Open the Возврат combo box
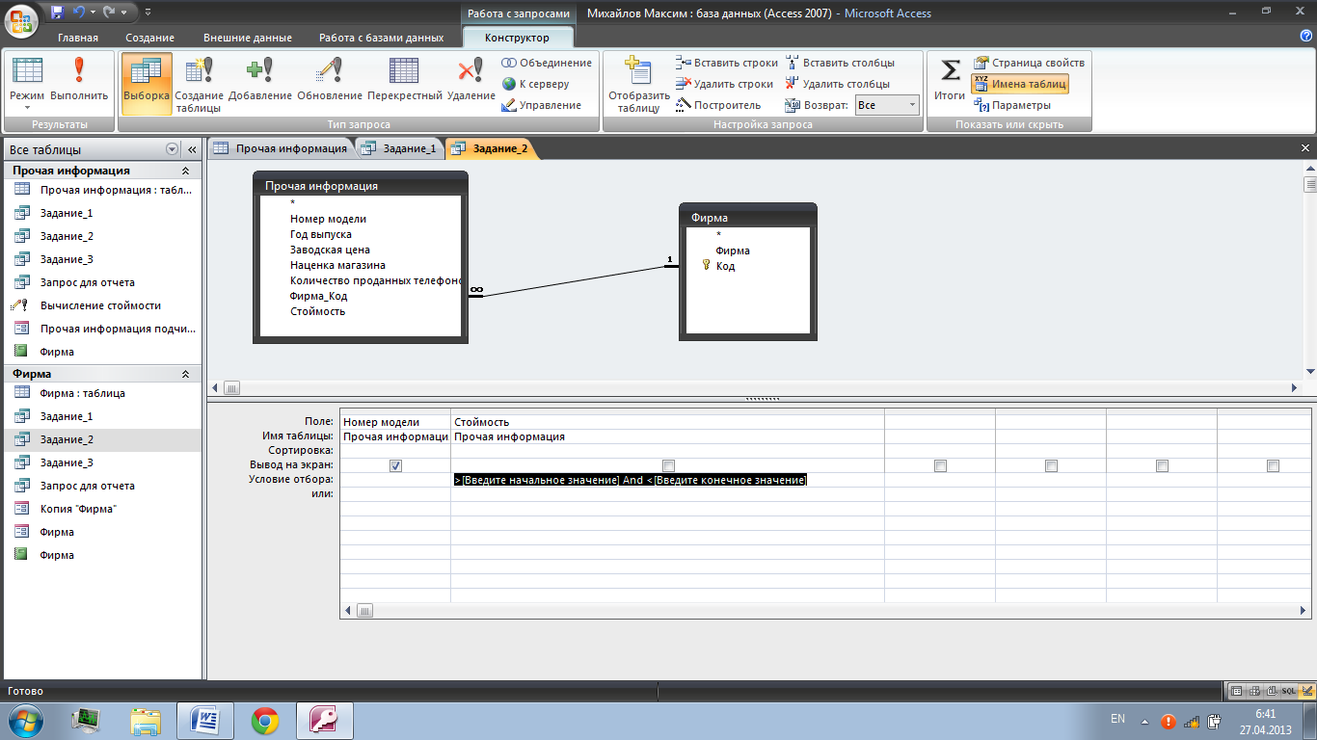This screenshot has width=1317, height=740. (887, 105)
